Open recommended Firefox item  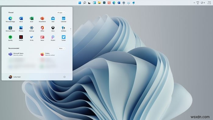[48, 54]
